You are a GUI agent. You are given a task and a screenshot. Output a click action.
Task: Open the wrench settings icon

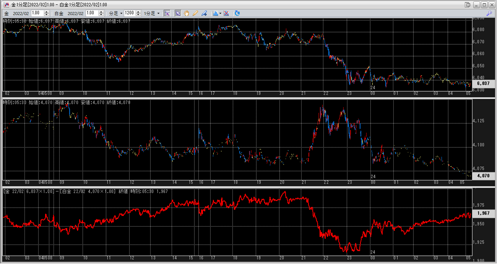pos(489,13)
